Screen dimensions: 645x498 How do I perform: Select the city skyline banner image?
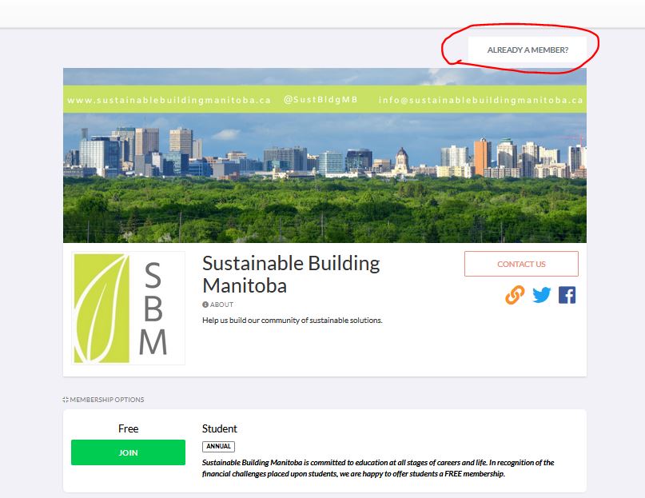click(324, 156)
